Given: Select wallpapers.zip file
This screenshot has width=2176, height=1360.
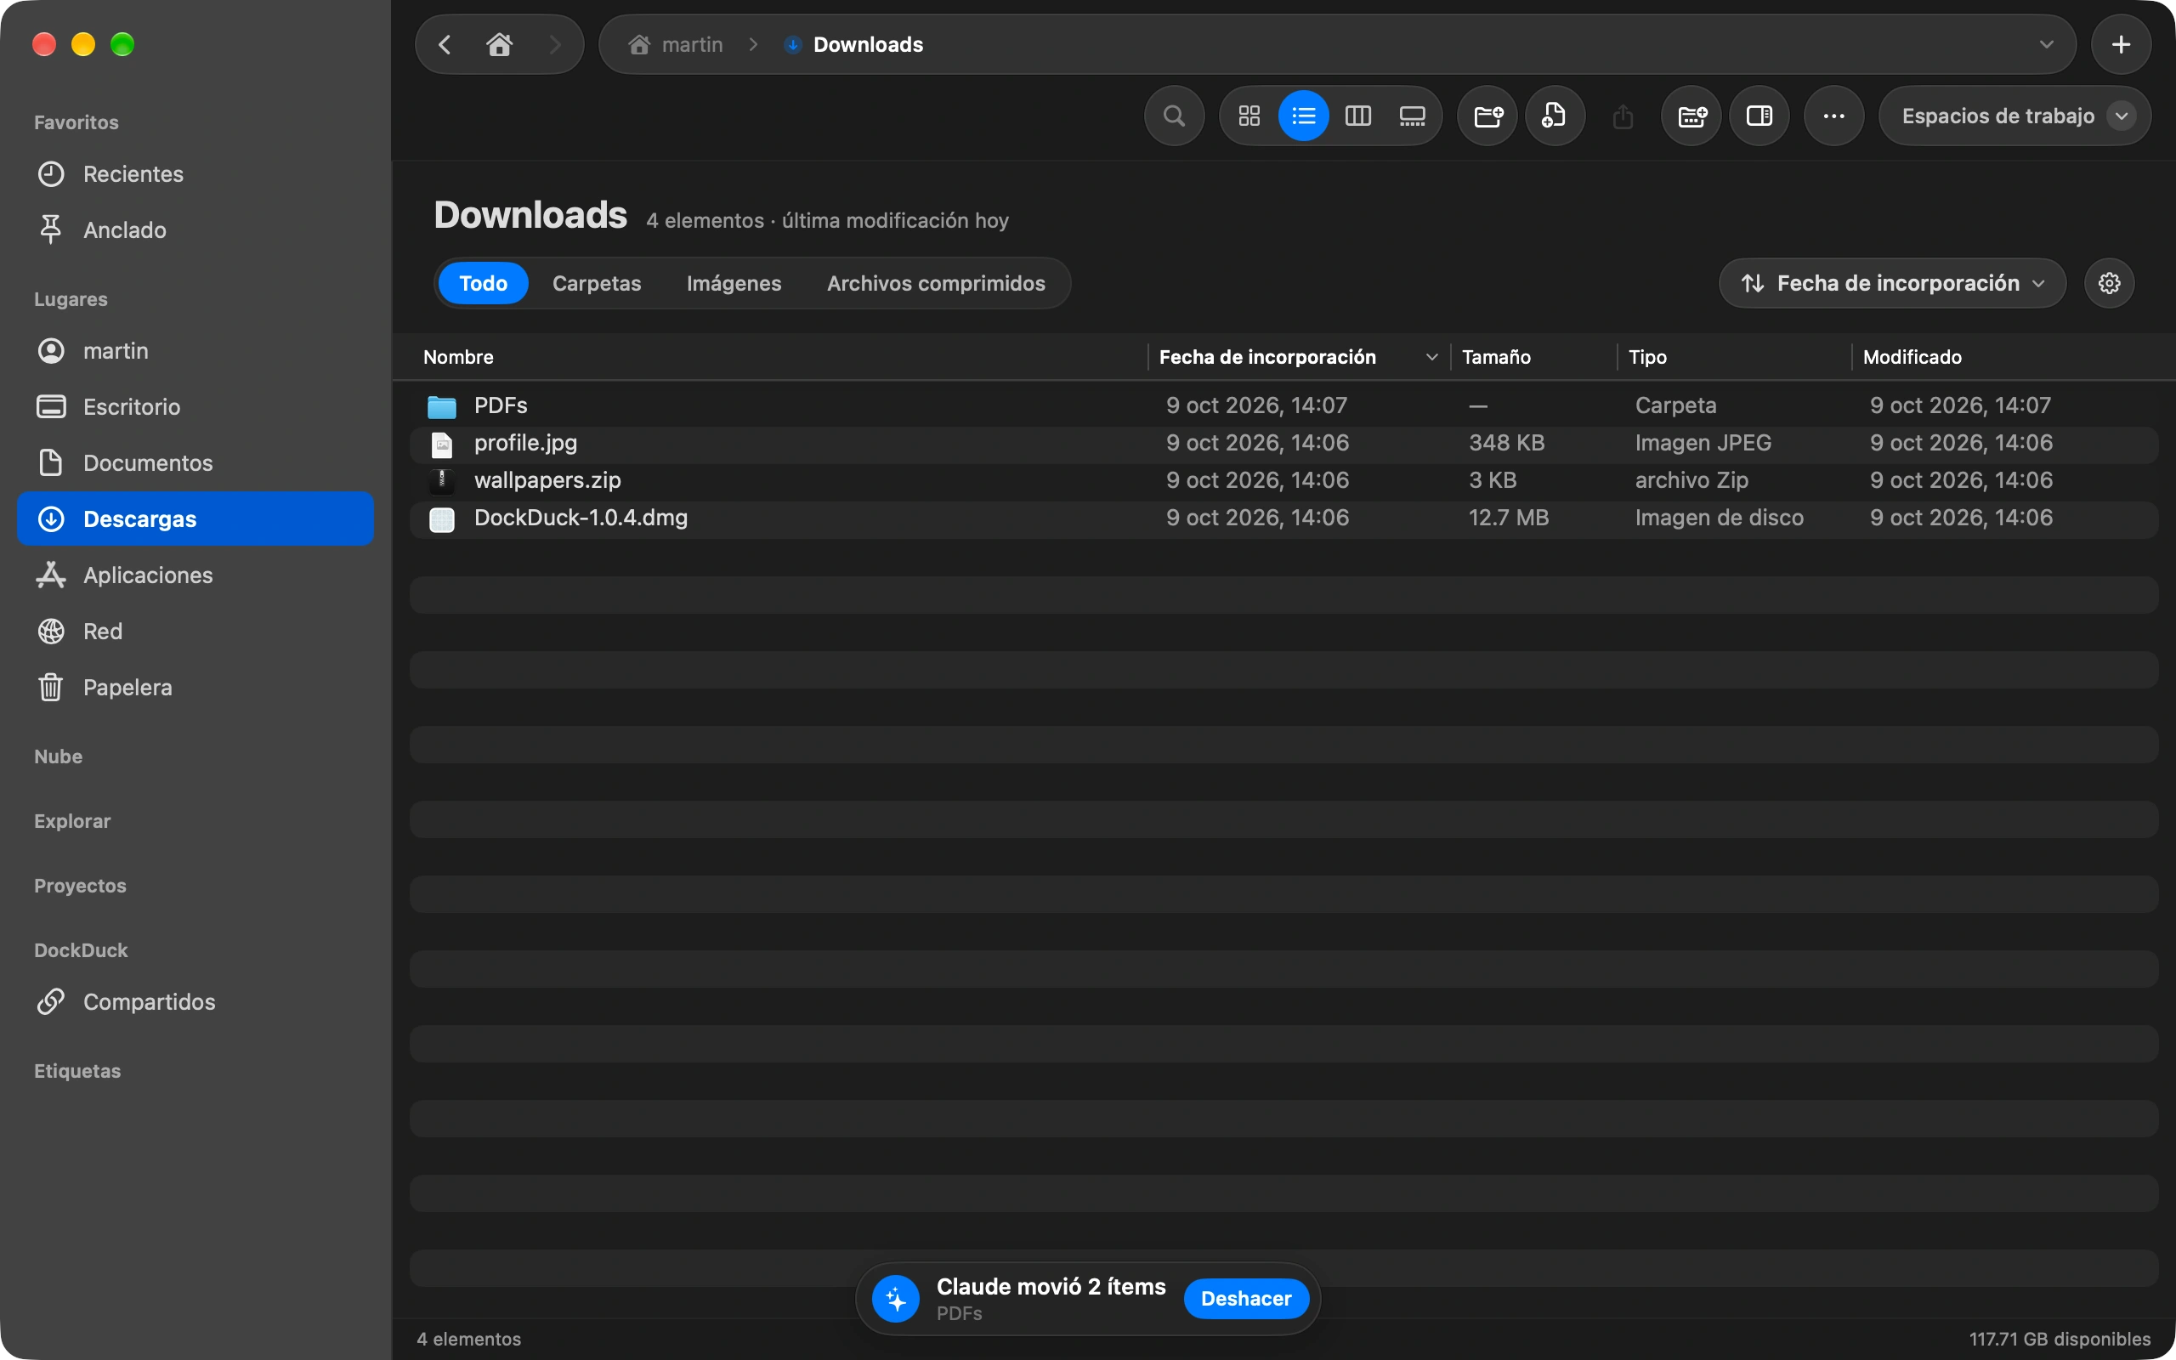Looking at the screenshot, I should 1284,480.
